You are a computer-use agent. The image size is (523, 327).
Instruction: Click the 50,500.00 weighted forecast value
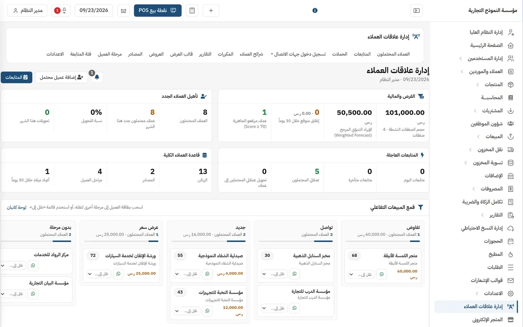[x=354, y=112]
